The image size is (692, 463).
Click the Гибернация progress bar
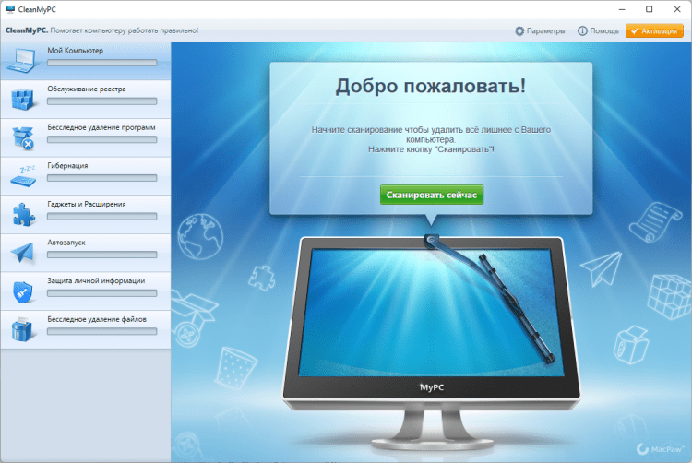(x=101, y=178)
